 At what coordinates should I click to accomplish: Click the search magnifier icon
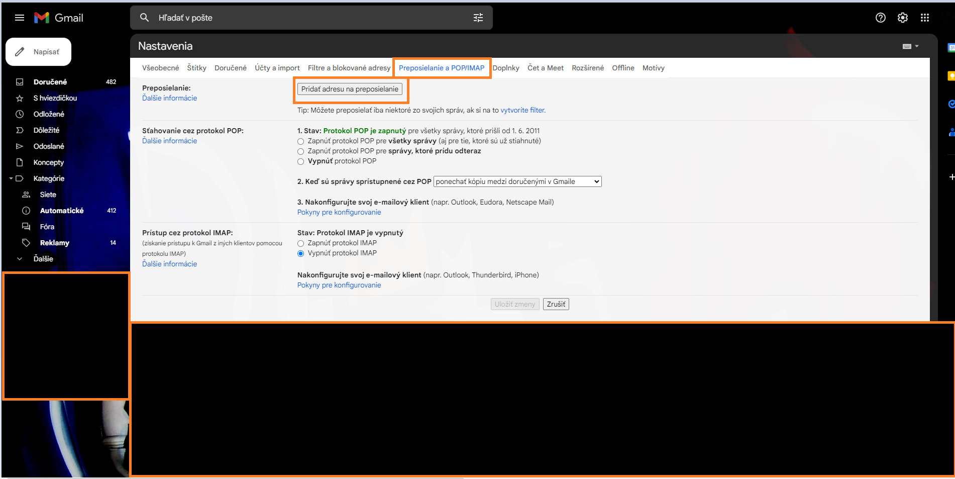[x=144, y=18]
